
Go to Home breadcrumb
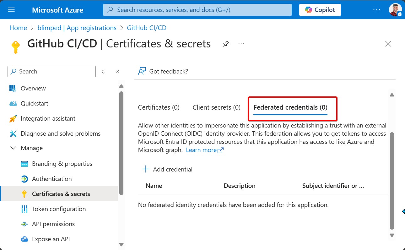(x=18, y=28)
